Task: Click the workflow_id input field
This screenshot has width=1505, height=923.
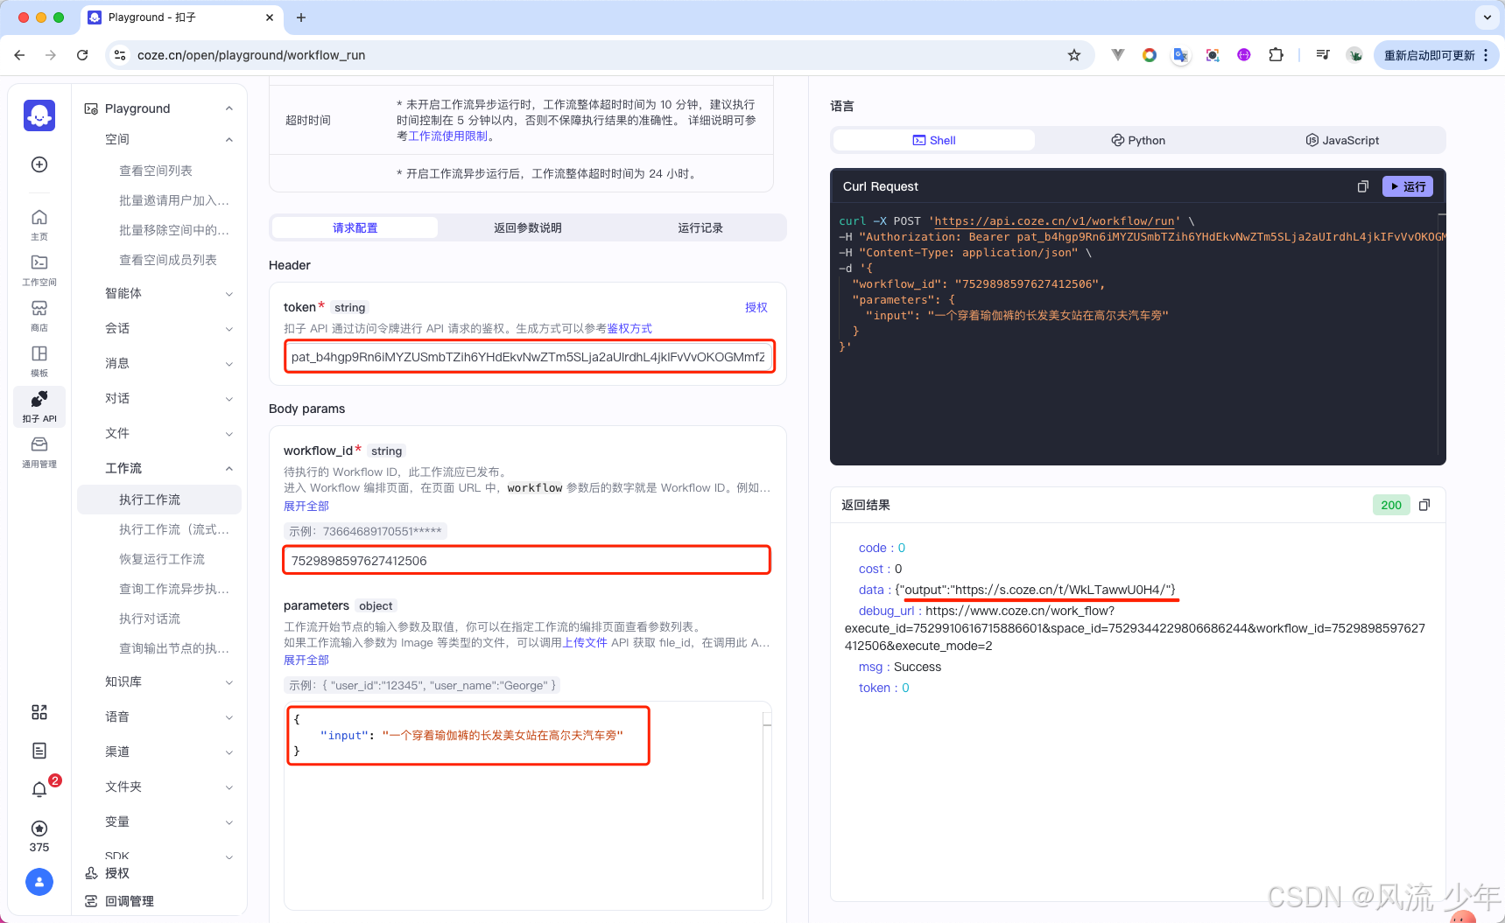Action: pos(526,560)
